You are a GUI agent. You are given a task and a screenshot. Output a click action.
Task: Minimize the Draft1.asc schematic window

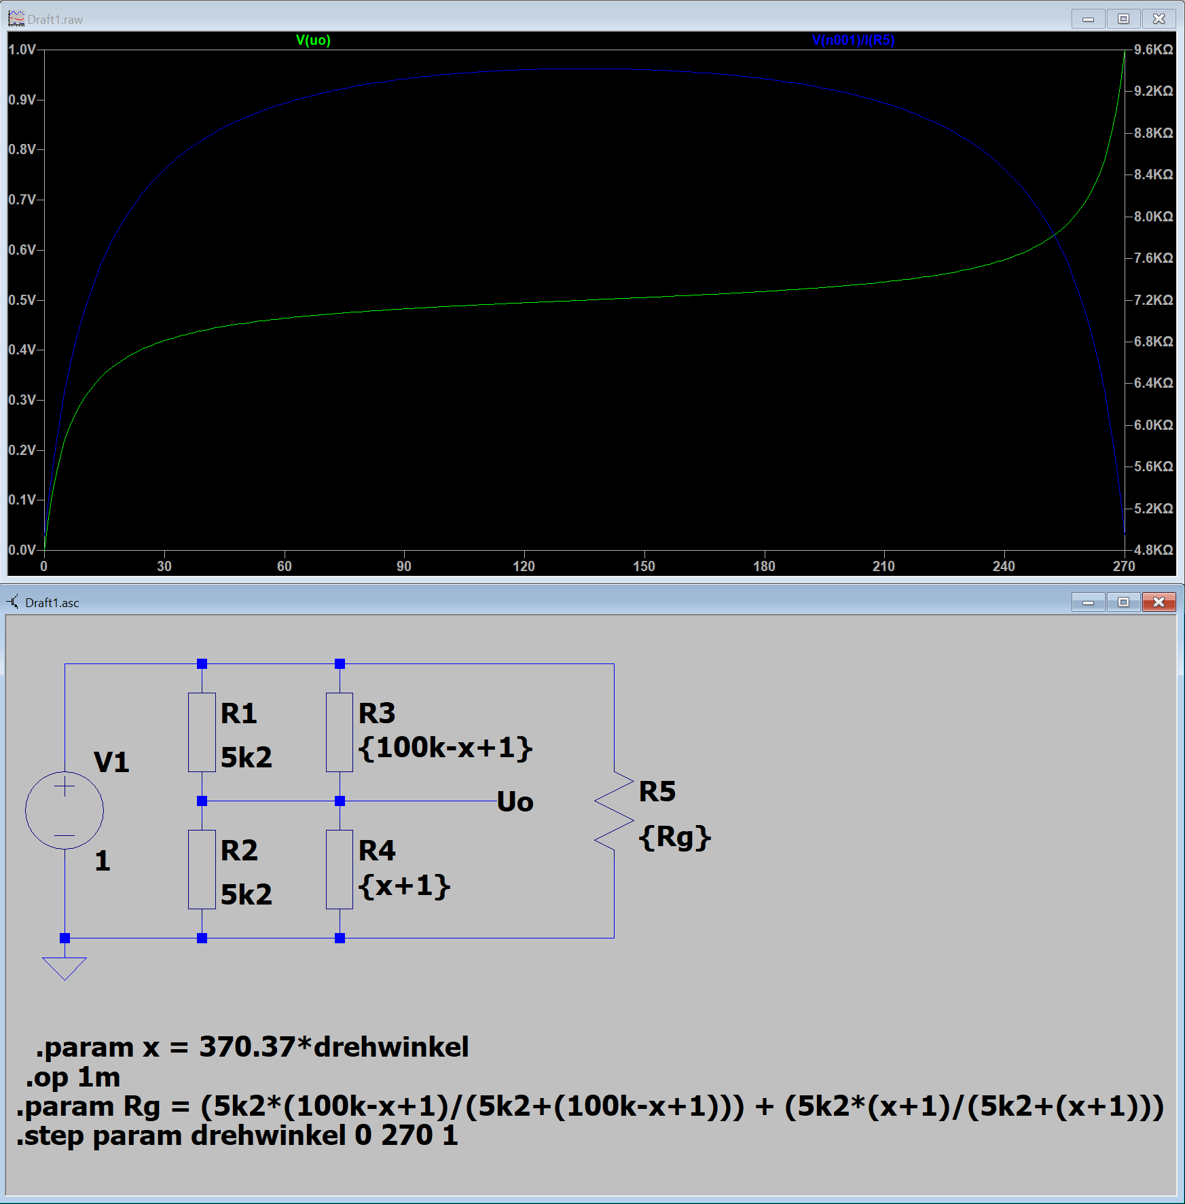[x=1088, y=602]
